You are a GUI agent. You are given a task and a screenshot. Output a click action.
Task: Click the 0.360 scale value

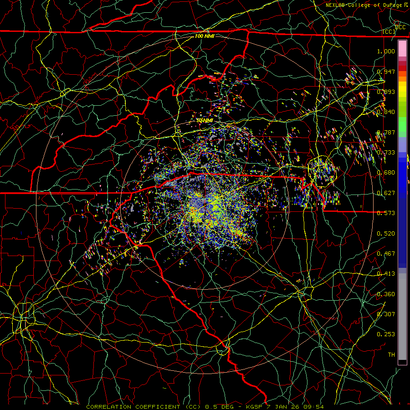(386, 294)
